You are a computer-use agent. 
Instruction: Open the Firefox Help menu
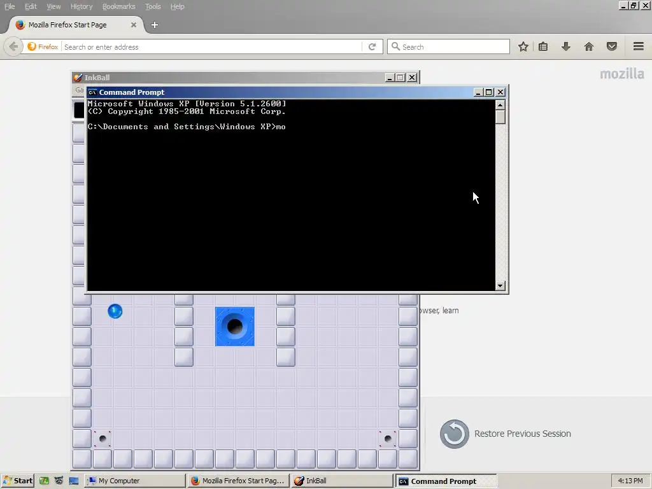click(177, 6)
